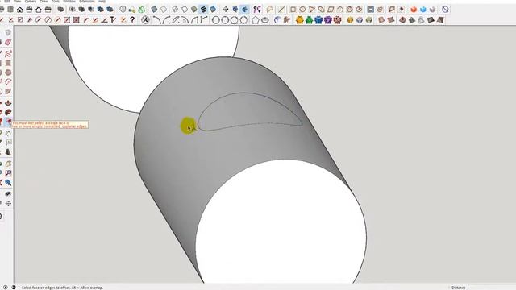This screenshot has width=516, height=290.
Task: Open the Draw menu
Action: [x=44, y=2]
